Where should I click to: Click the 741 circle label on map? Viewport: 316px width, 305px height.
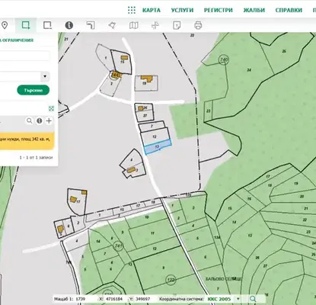coord(118,246)
